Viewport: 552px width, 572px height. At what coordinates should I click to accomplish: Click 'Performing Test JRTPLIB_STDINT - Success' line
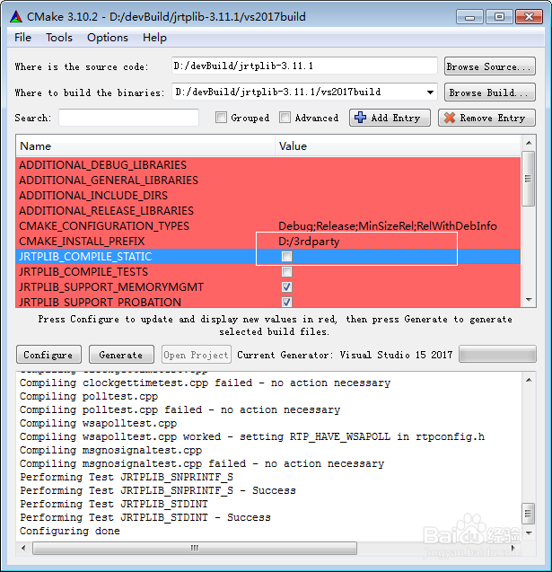145,517
